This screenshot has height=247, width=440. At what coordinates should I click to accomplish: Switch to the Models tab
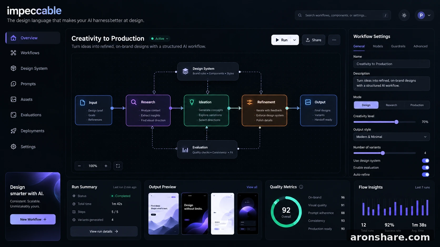[x=378, y=46]
